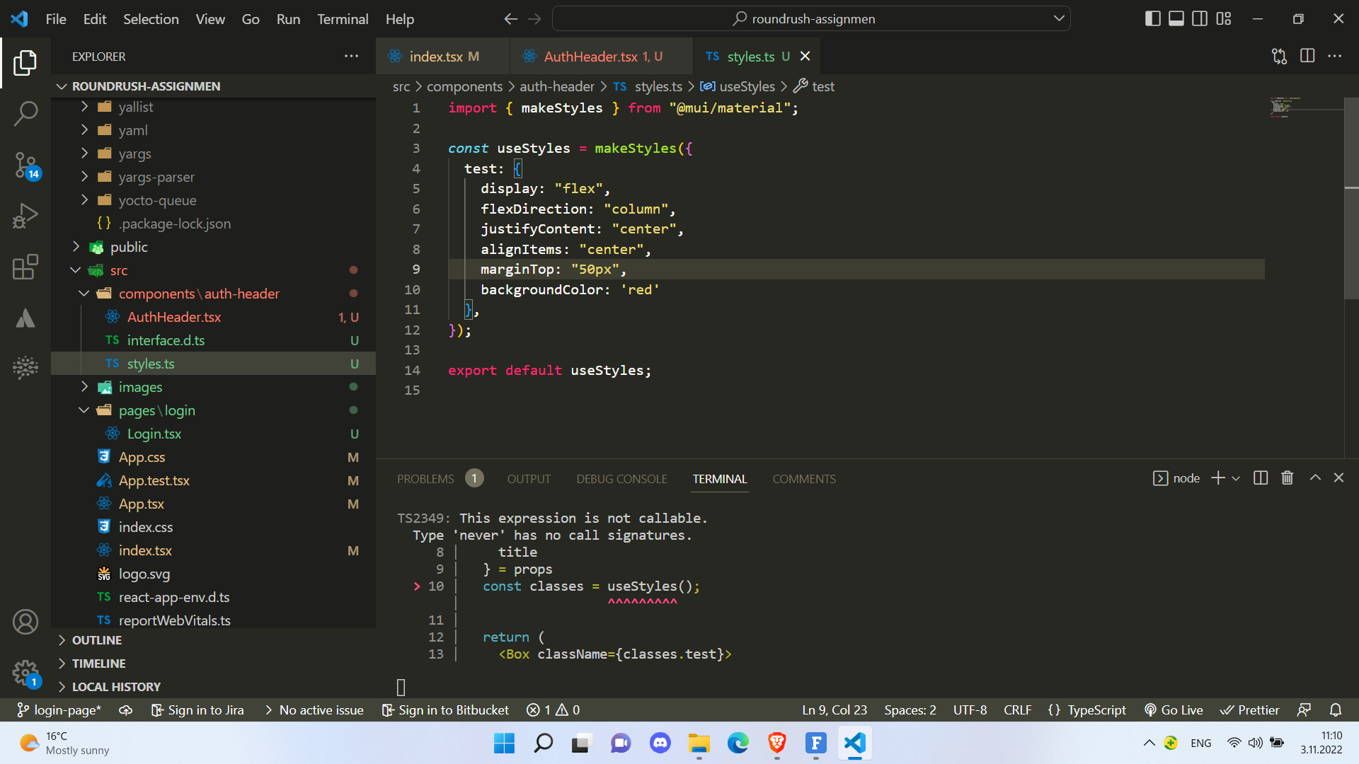The image size is (1359, 764).
Task: Click the editor vertical scrollbar
Action: [x=1351, y=198]
